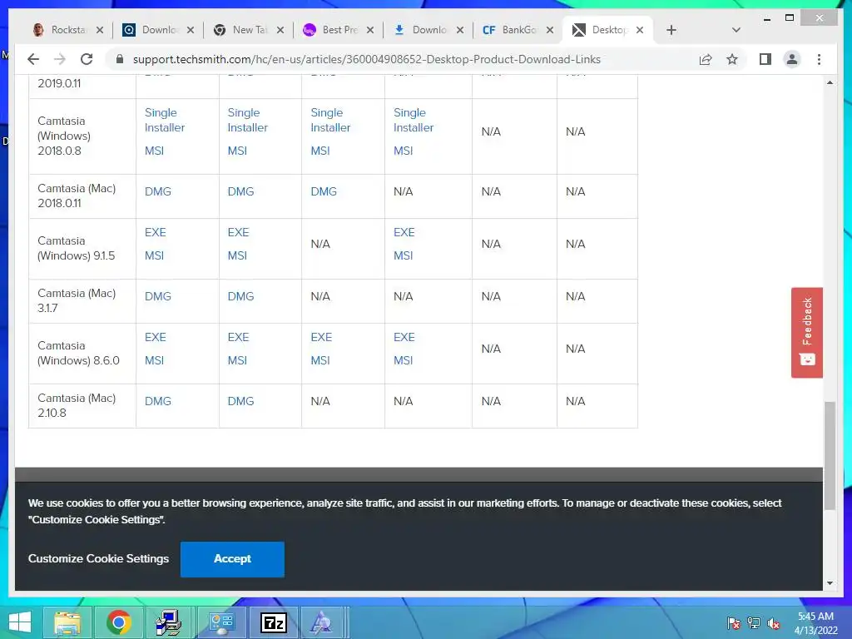Click first DMG link for Camtasia Mac 2.10.8
Screen dimensions: 852x639
click(157, 401)
